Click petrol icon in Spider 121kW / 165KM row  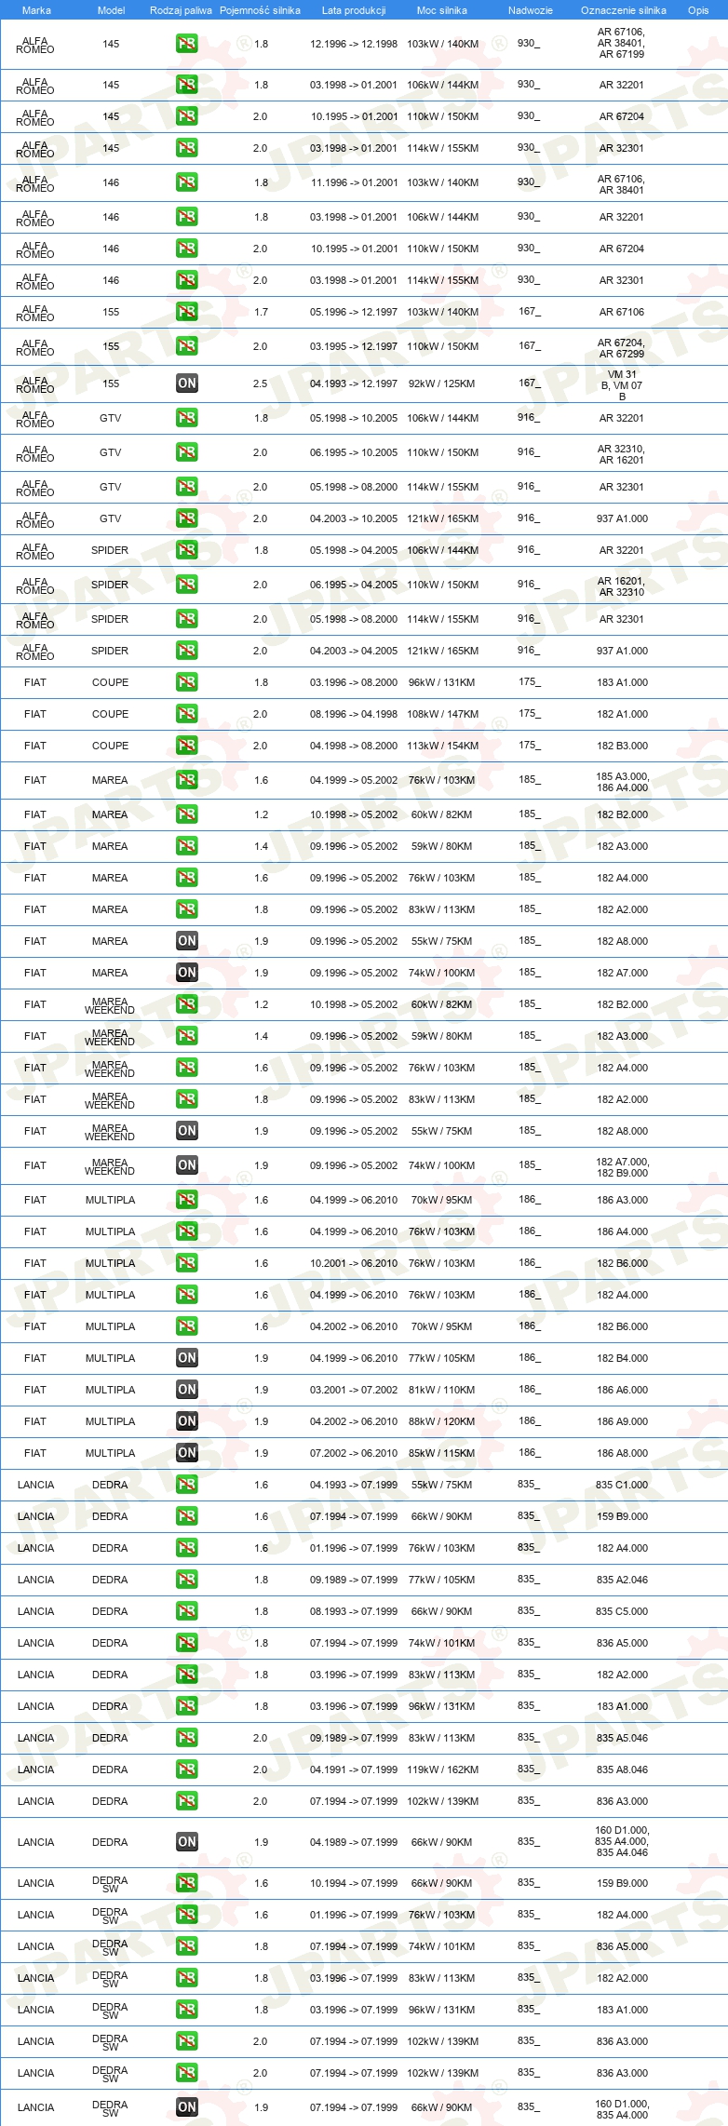tap(187, 651)
